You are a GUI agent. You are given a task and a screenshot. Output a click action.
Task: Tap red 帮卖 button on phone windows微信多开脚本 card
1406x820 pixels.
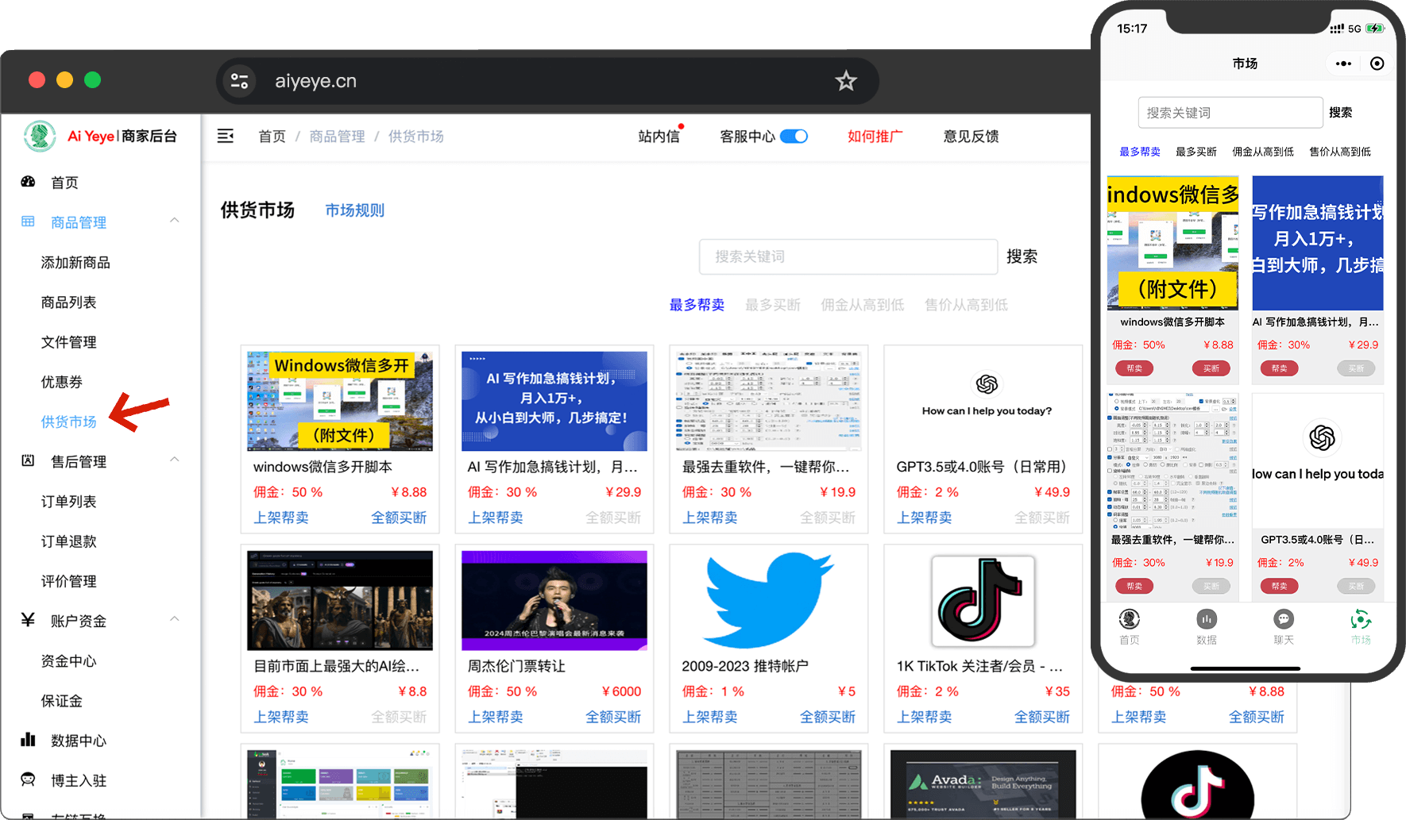(x=1134, y=368)
